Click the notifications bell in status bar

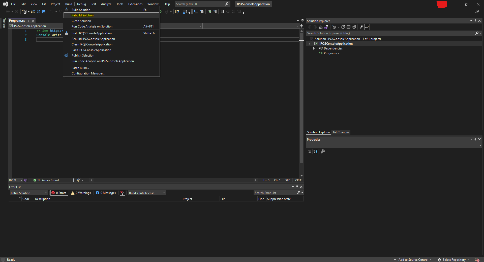[477, 260]
